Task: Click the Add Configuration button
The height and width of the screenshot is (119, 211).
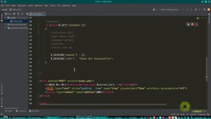Action: (x=170, y=10)
